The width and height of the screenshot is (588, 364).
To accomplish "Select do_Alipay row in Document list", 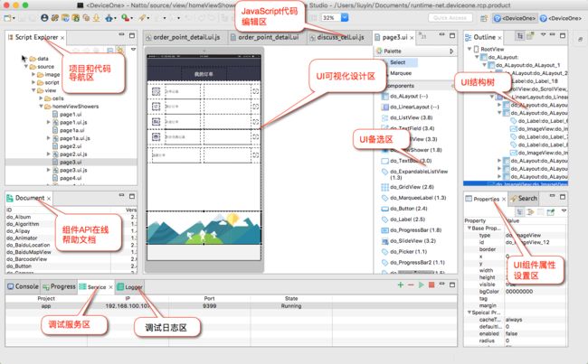I will [x=71, y=231].
